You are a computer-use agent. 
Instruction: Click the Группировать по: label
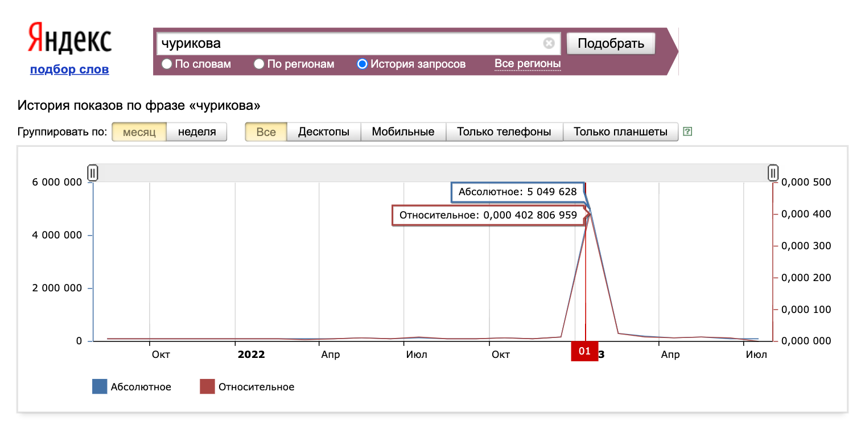pyautogui.click(x=62, y=132)
